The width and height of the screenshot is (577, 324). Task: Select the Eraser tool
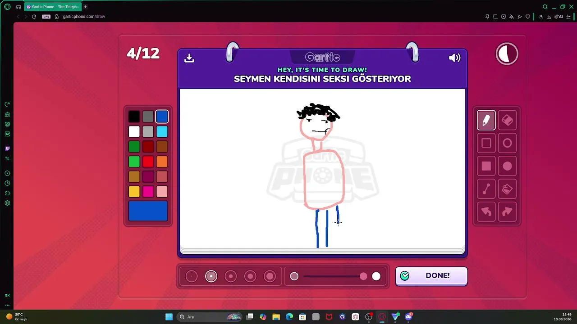click(507, 120)
